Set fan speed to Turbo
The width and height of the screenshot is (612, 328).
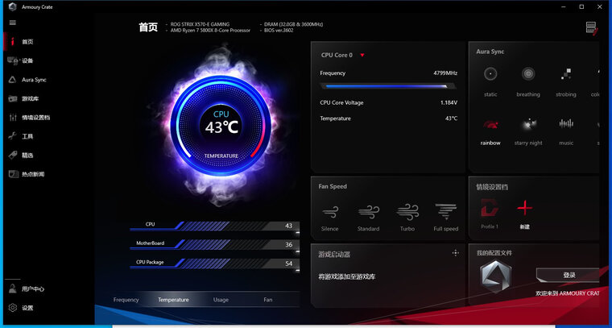pyautogui.click(x=407, y=218)
